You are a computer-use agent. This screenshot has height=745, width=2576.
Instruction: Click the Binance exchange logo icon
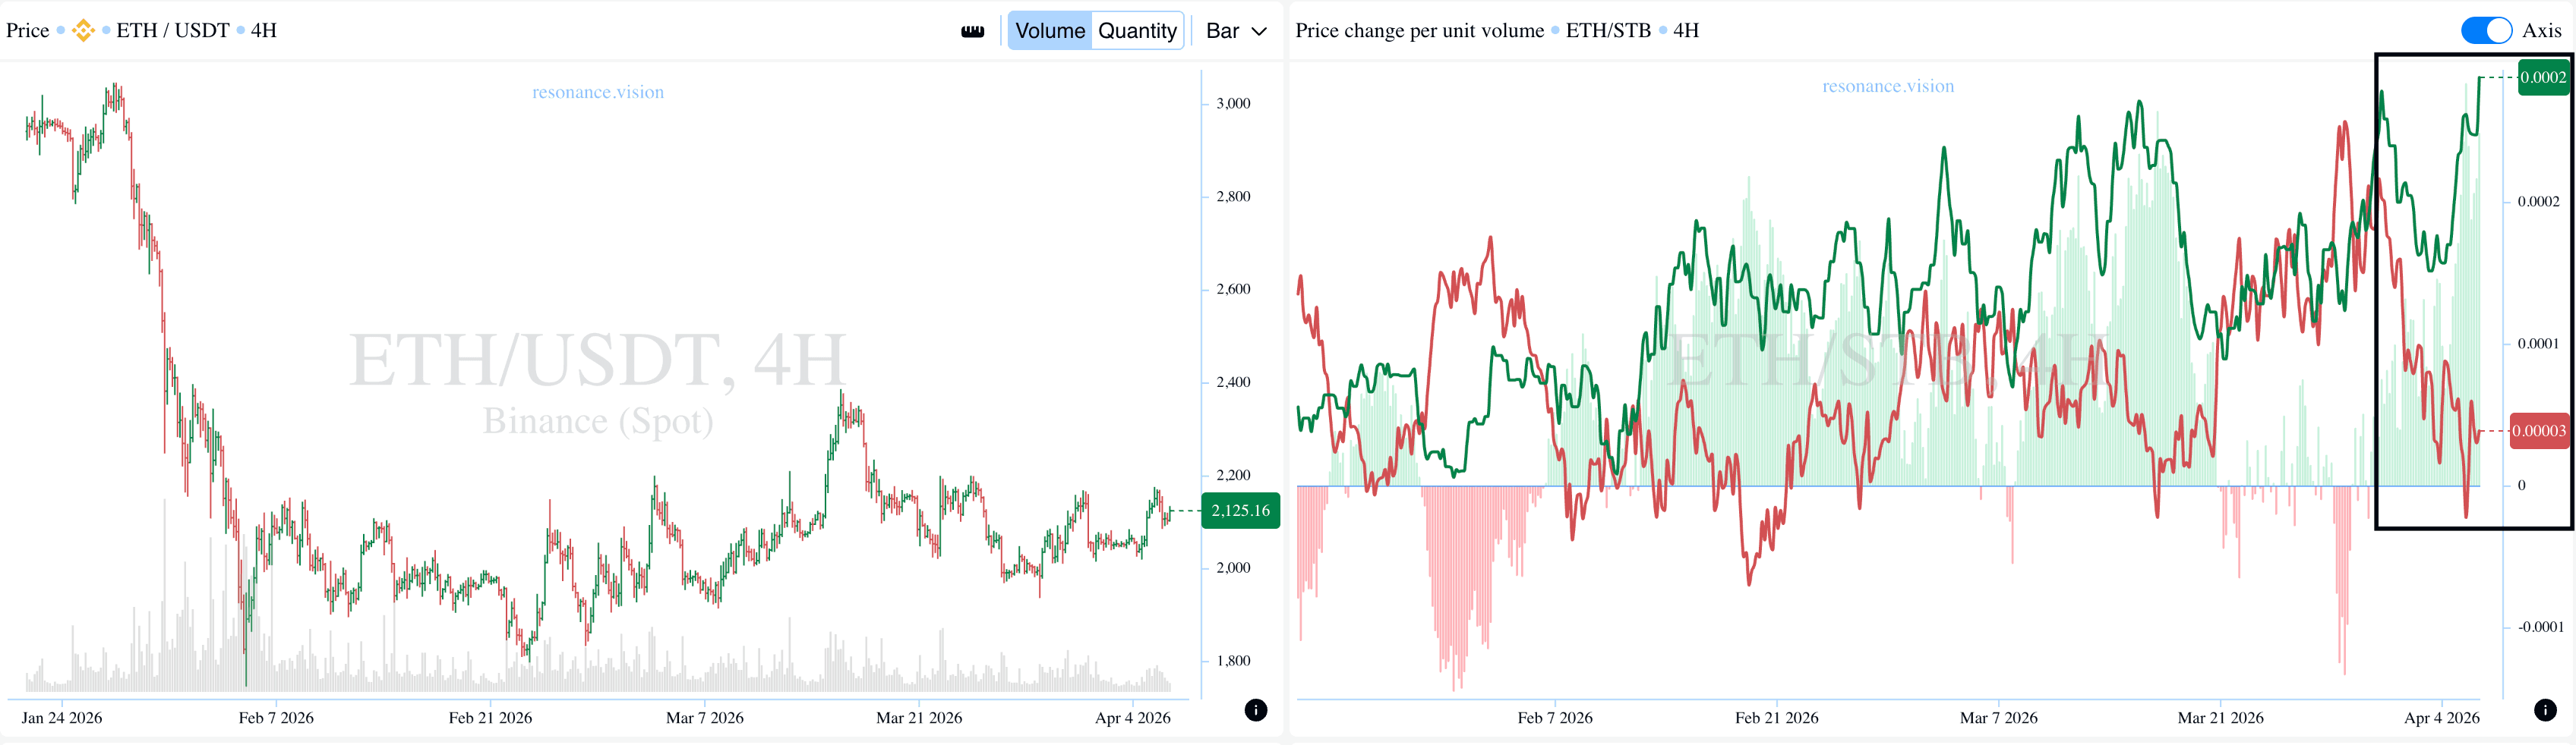click(x=83, y=31)
